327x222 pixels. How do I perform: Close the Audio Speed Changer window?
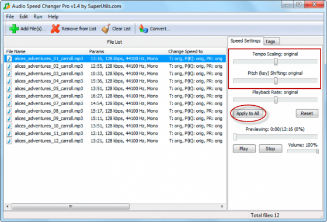(315, 5)
